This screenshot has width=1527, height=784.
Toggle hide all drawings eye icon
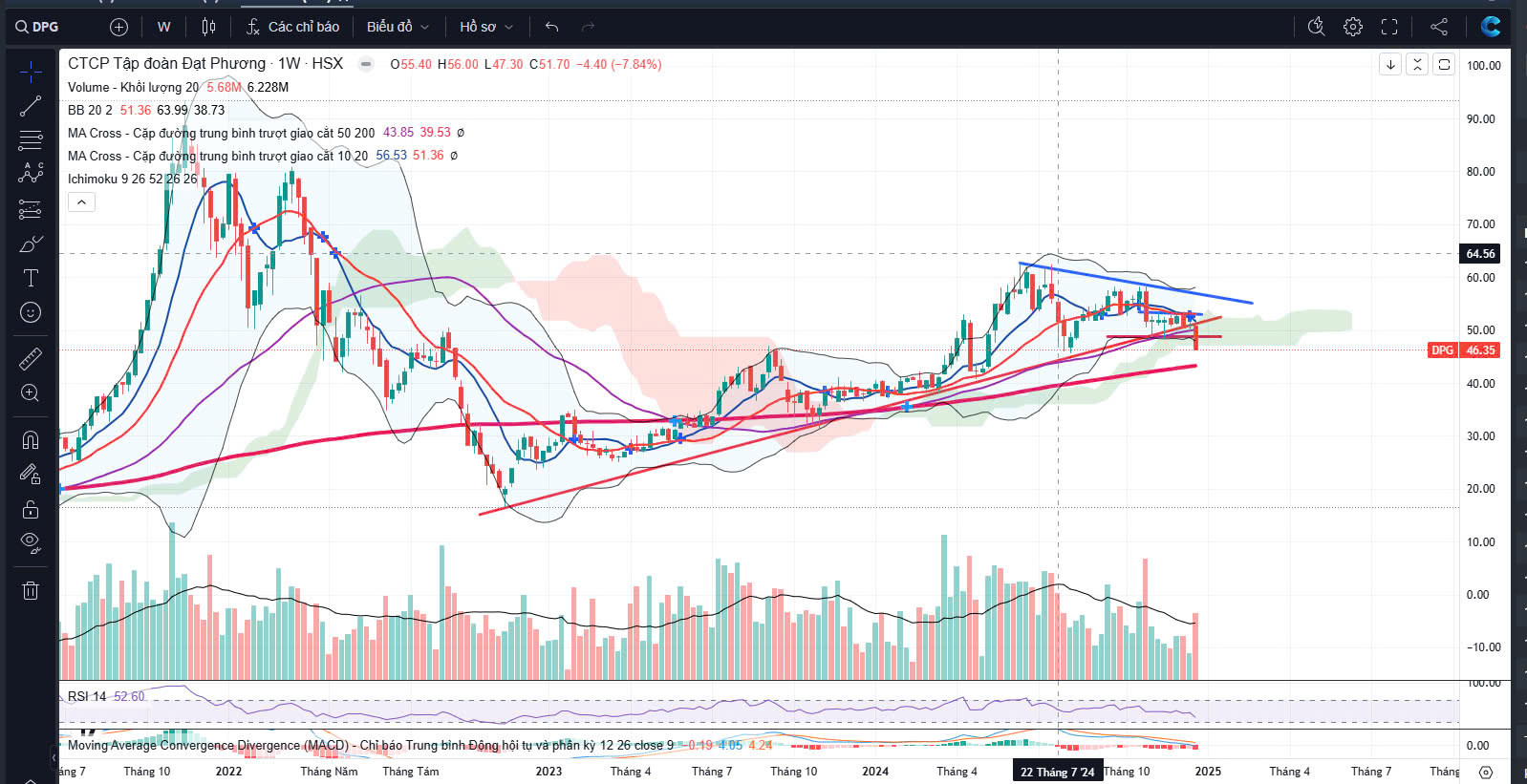click(x=31, y=542)
